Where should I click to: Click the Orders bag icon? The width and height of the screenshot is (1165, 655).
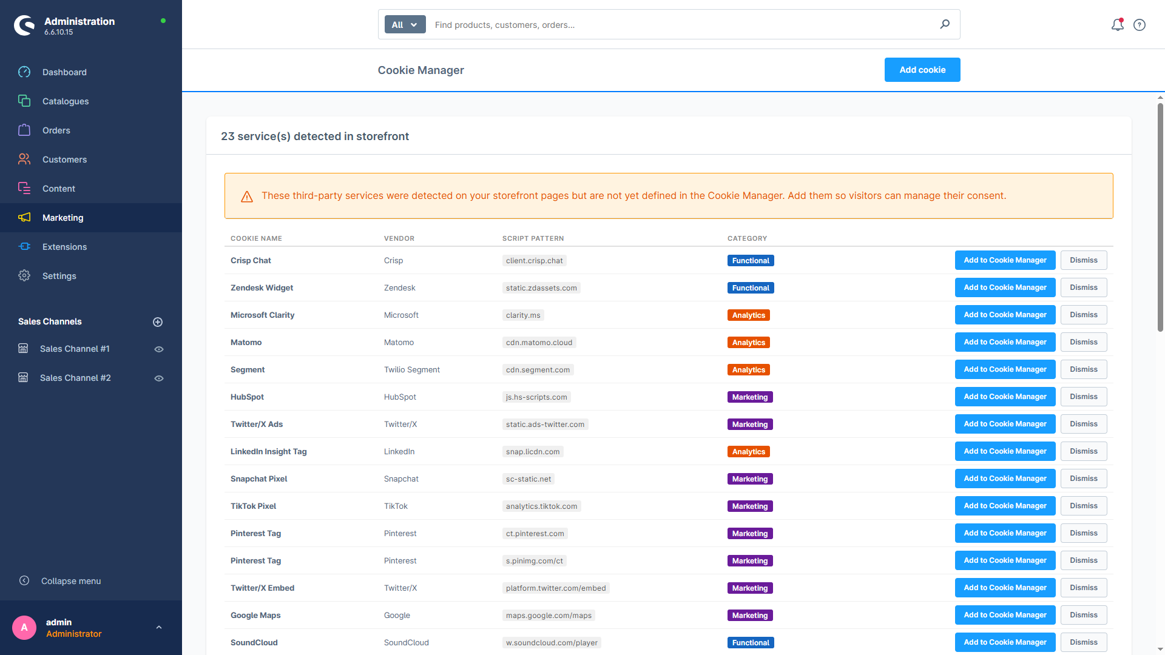[x=24, y=130]
